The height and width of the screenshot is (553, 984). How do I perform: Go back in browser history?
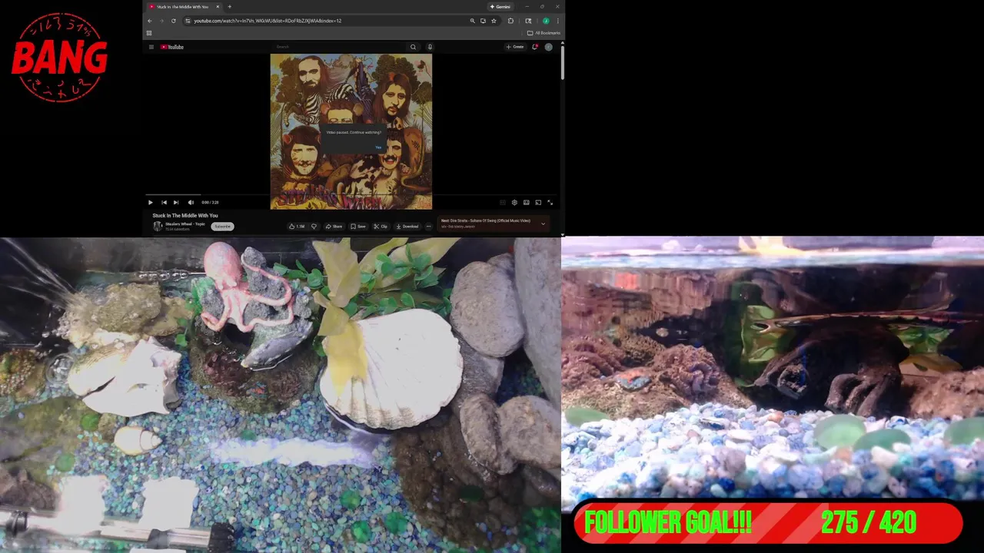(150, 21)
